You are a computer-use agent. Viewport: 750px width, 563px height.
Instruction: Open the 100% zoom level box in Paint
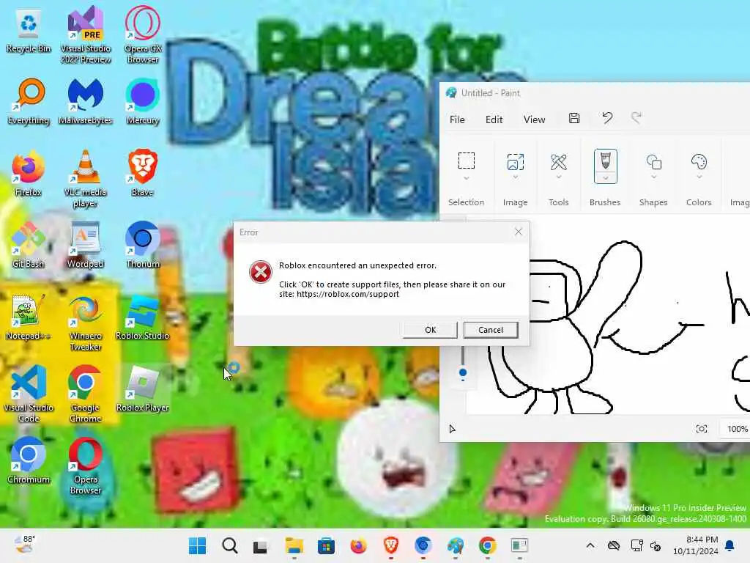pyautogui.click(x=737, y=429)
